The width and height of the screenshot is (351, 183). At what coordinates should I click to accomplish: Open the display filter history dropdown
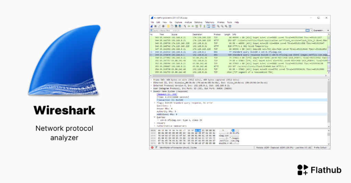pos(311,30)
